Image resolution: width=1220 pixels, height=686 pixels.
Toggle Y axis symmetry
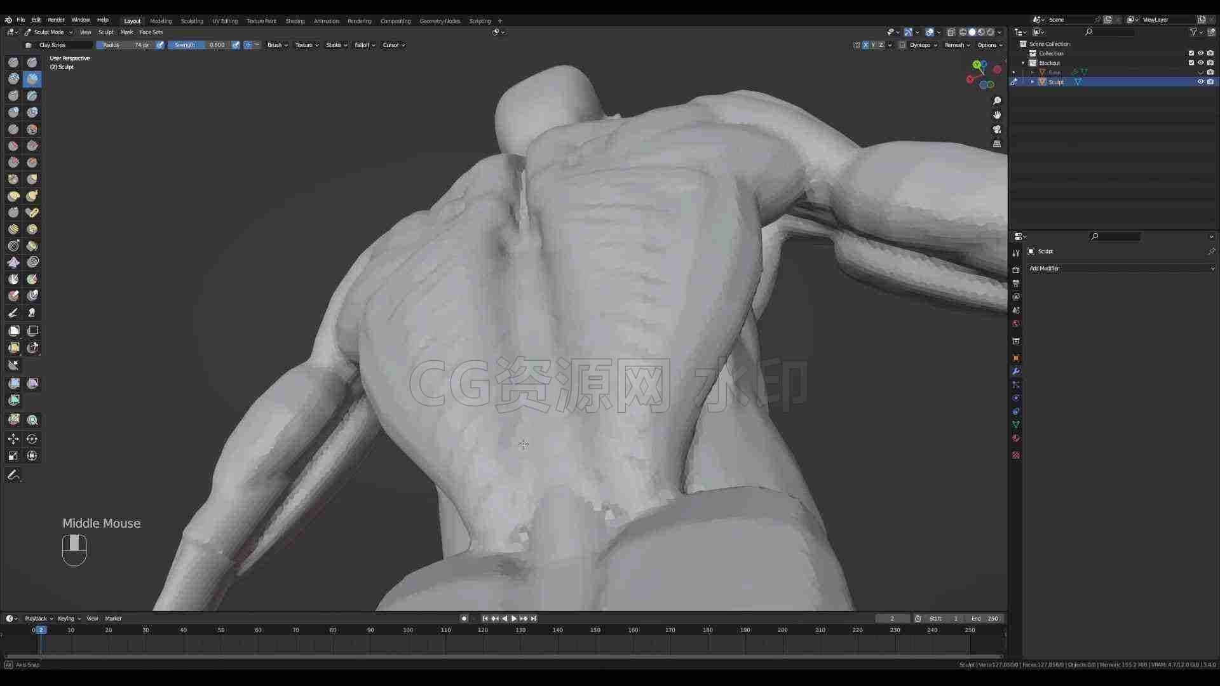point(873,45)
